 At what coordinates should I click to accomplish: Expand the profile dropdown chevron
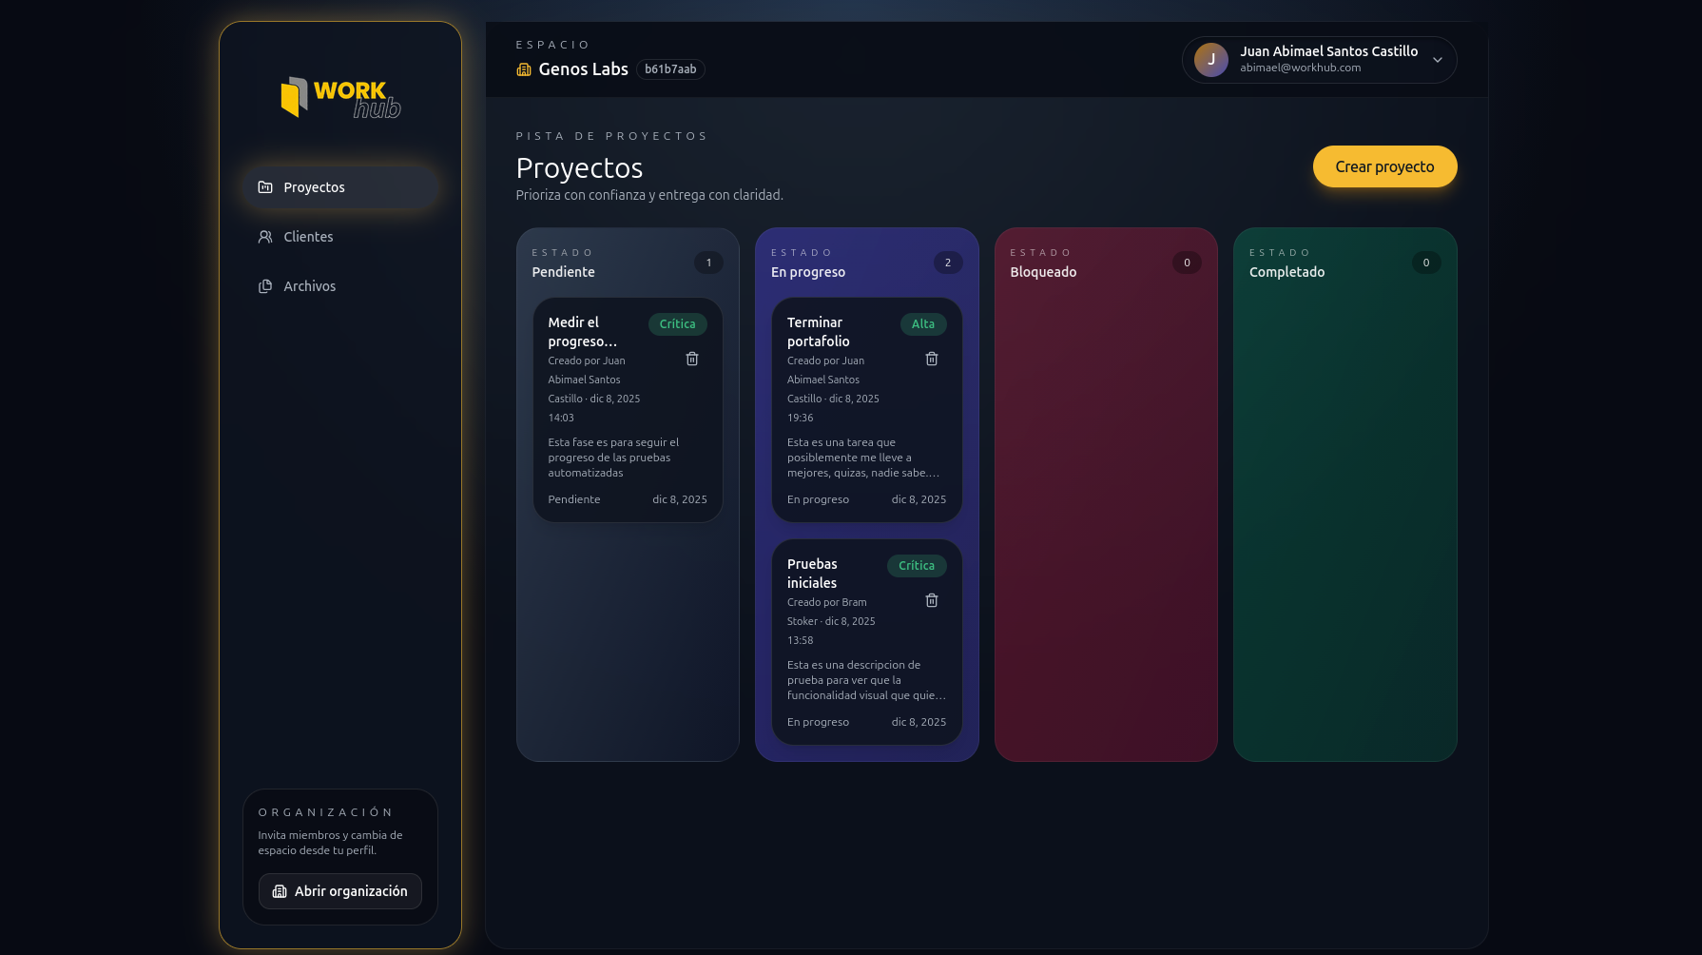(x=1439, y=59)
